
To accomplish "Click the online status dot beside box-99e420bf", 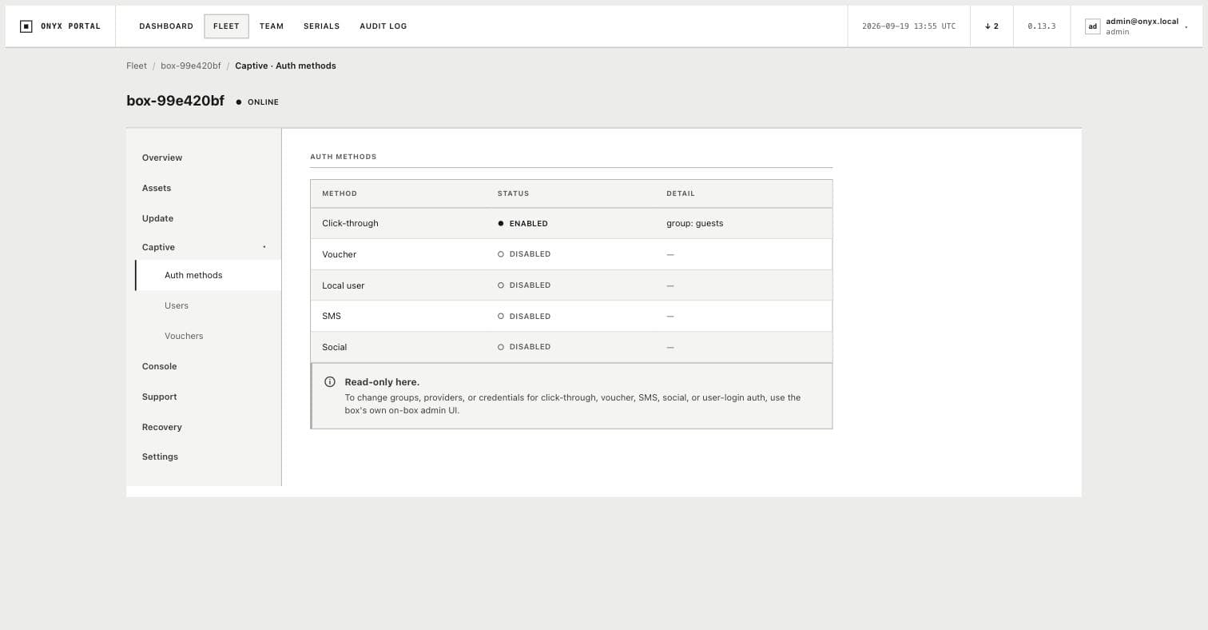I will coord(238,102).
